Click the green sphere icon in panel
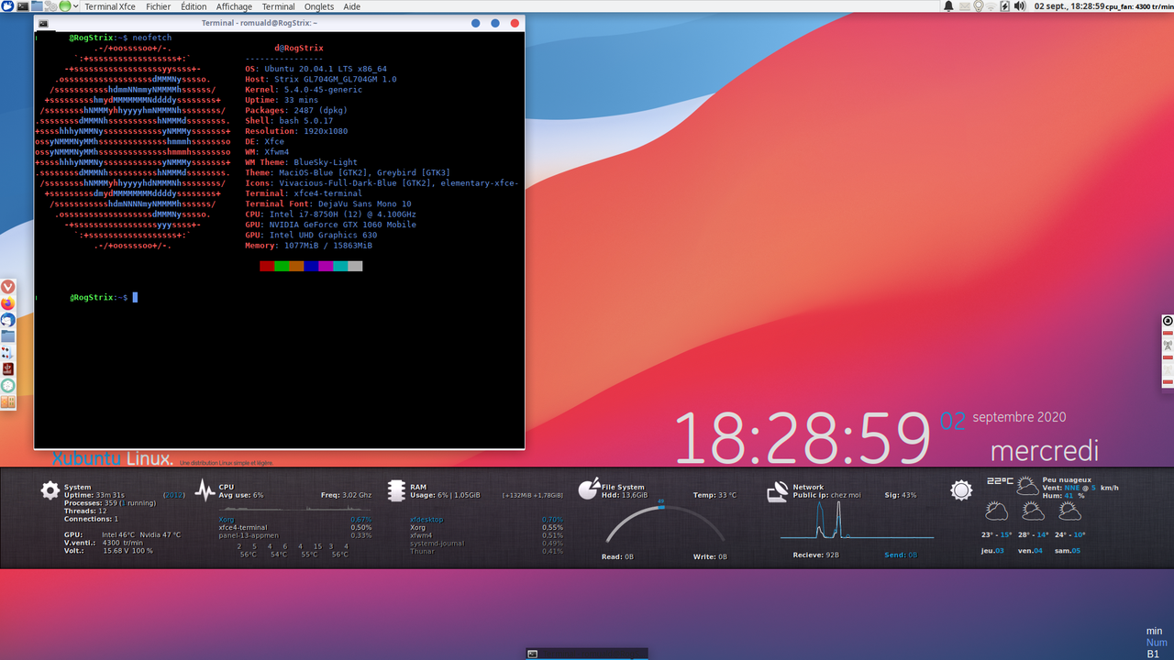1174x660 pixels. click(x=65, y=5)
